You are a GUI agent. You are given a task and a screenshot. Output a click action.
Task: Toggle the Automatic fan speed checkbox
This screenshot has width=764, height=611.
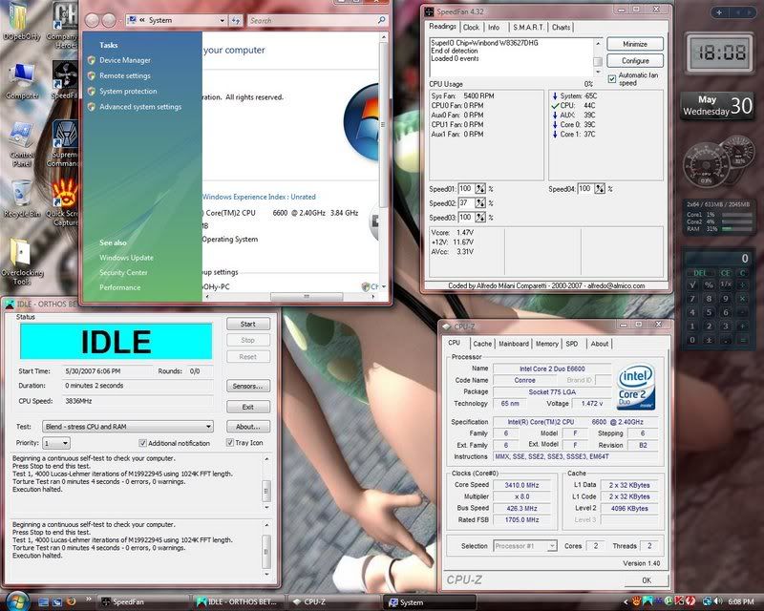click(612, 79)
